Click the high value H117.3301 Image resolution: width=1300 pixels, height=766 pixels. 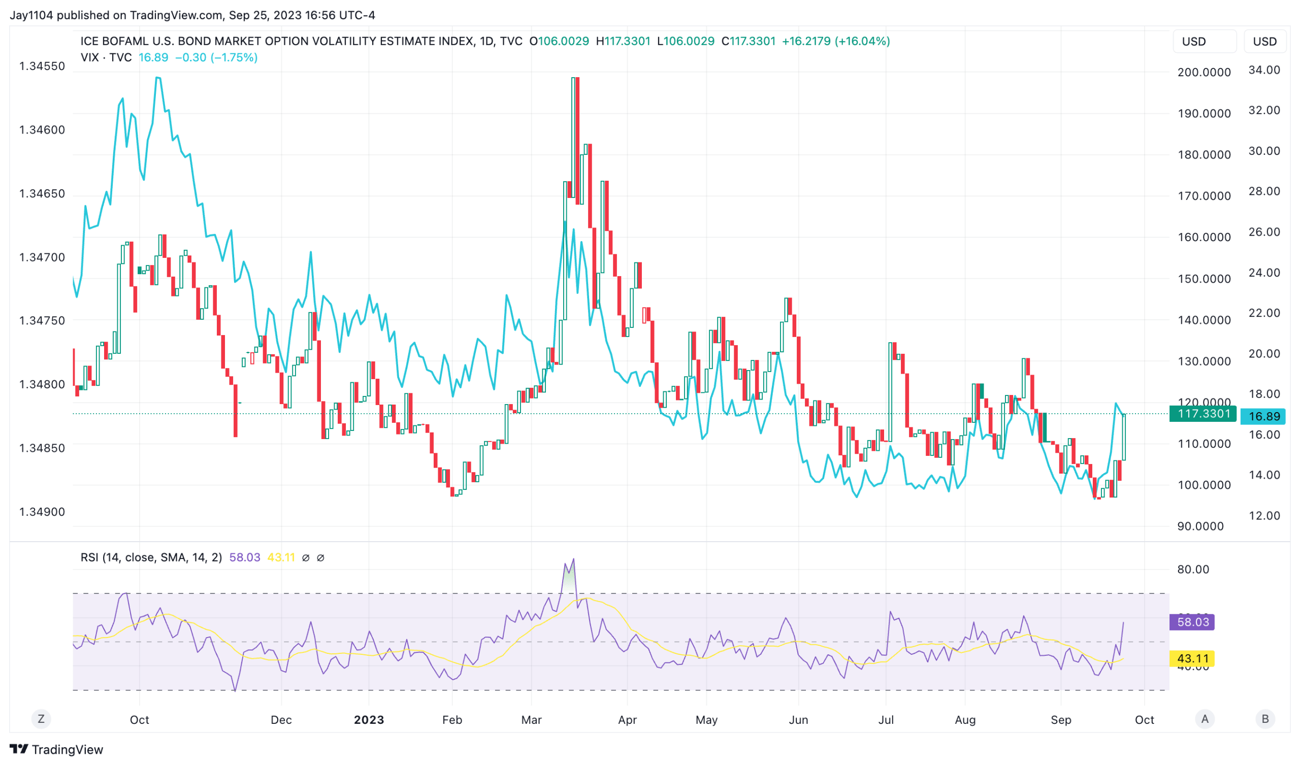623,41
